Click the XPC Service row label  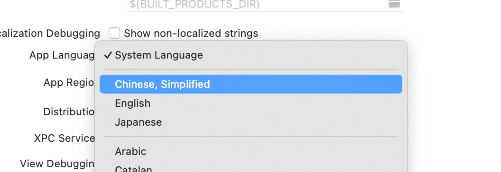pos(65,138)
